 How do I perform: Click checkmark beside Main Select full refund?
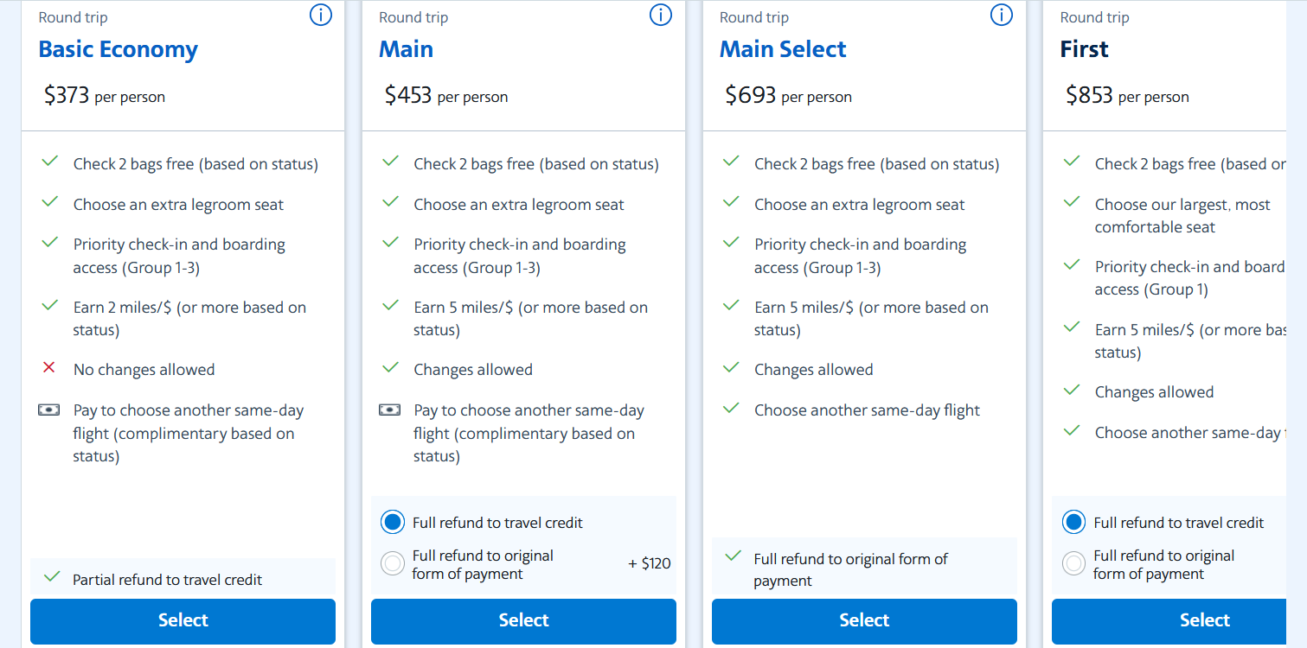pos(733,557)
